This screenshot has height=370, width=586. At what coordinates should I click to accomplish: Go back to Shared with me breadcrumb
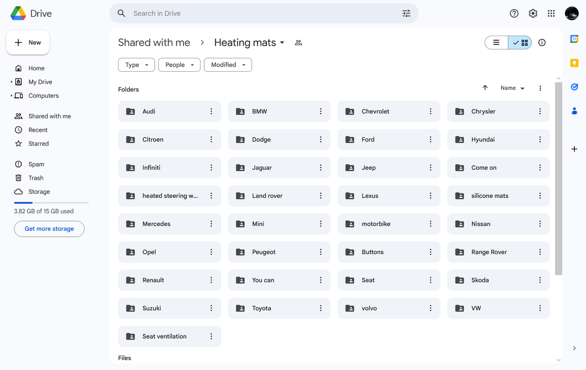(x=154, y=43)
